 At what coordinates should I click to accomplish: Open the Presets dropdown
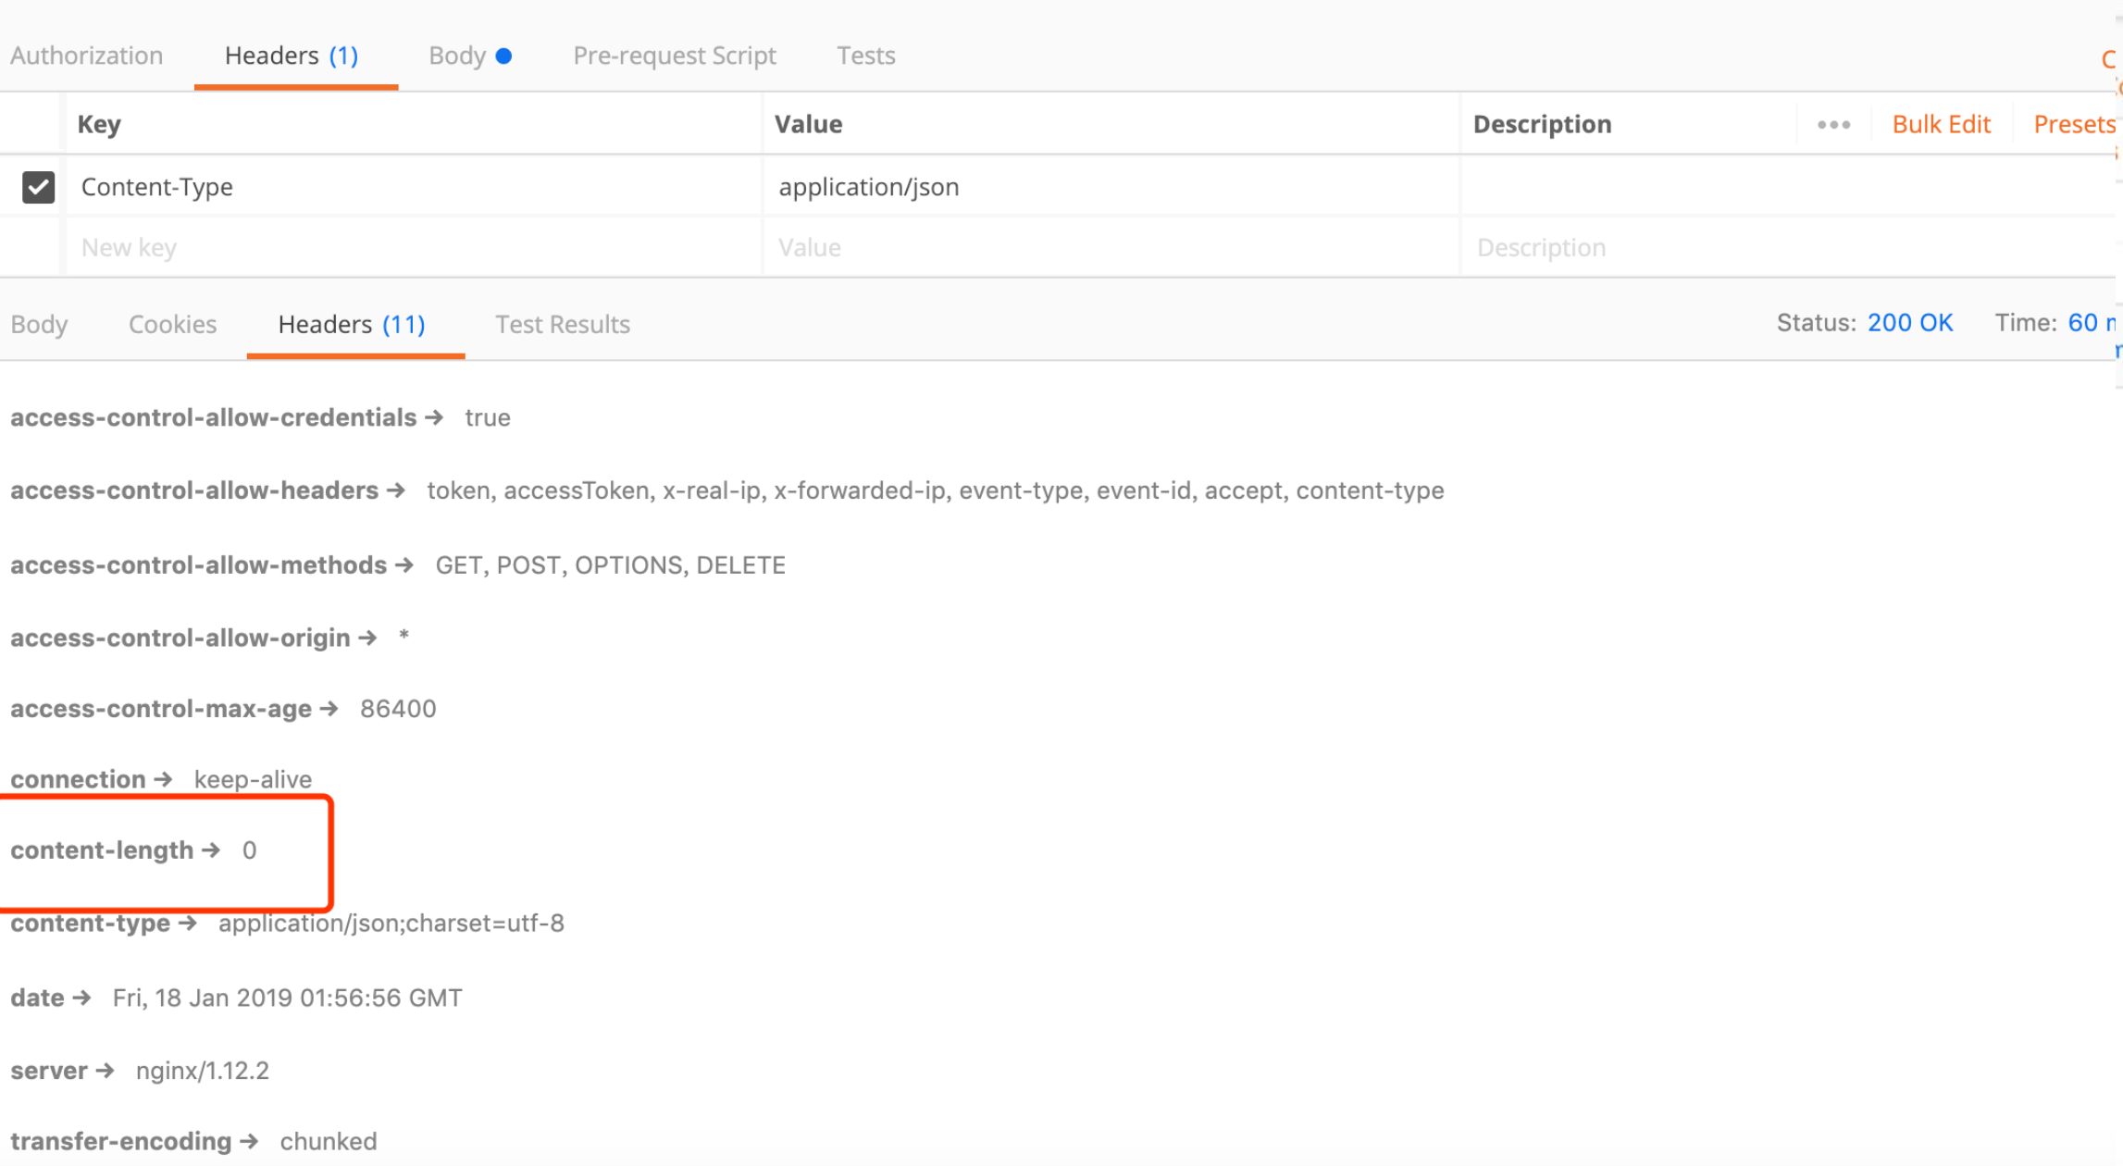pos(2073,125)
